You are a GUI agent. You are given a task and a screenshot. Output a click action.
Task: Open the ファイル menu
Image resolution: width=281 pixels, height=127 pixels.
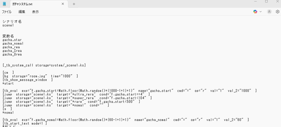click(7, 12)
